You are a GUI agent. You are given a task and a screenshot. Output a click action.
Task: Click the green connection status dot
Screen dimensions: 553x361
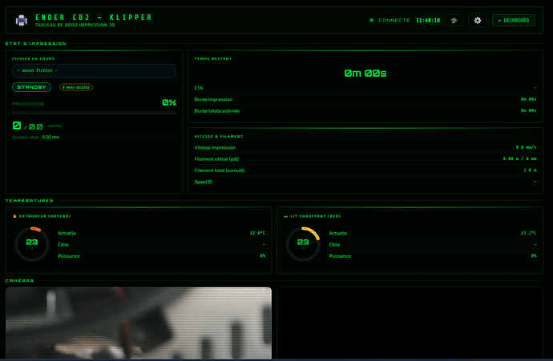[x=371, y=21]
